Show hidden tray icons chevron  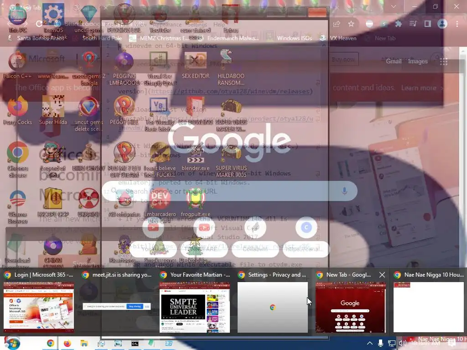coord(369,343)
